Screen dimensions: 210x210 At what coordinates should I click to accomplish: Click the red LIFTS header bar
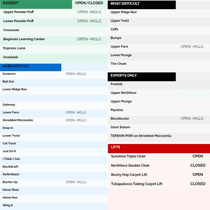pyautogui.click(x=159, y=148)
